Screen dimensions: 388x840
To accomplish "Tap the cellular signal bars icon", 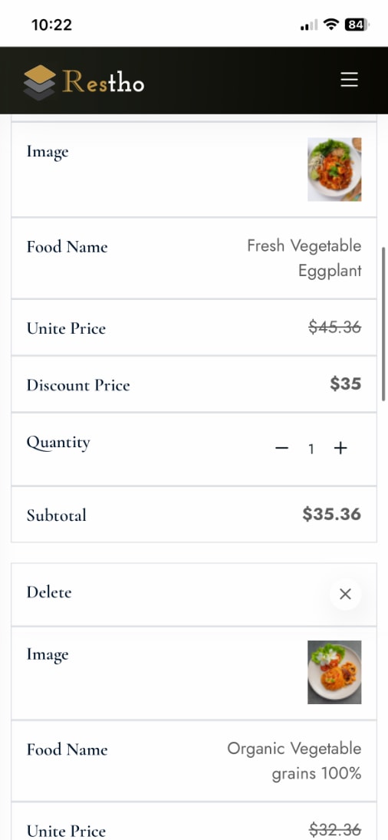I will pyautogui.click(x=309, y=25).
